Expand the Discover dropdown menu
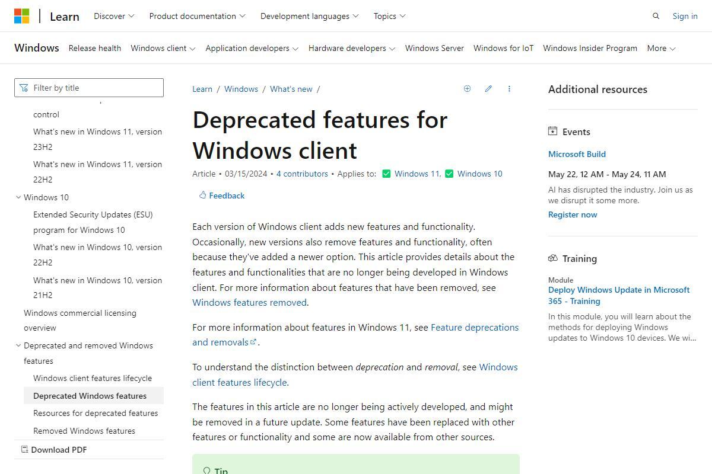712x474 pixels. (114, 16)
